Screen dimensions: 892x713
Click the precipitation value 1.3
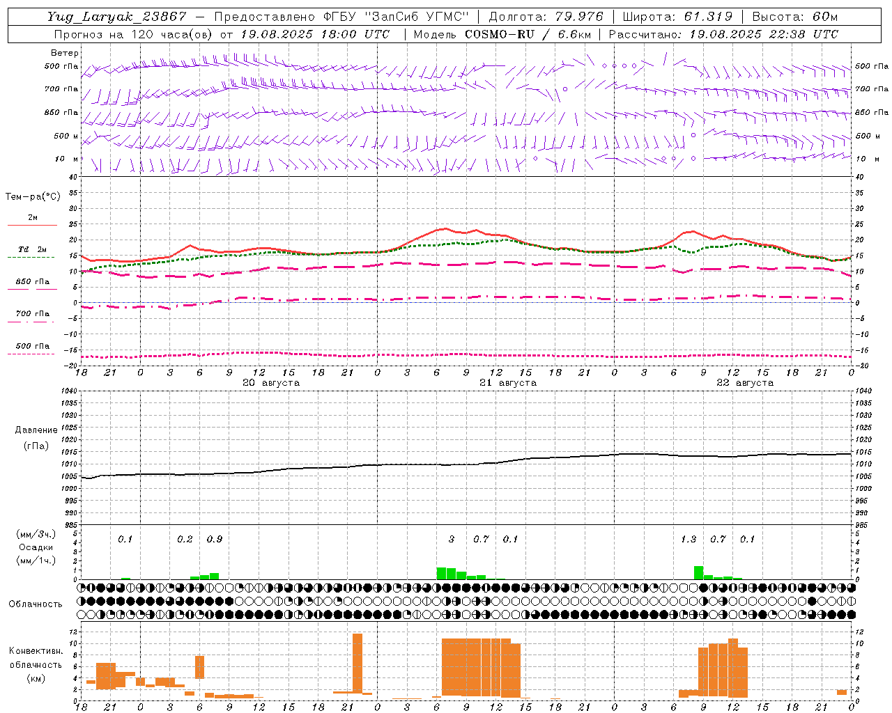(689, 540)
